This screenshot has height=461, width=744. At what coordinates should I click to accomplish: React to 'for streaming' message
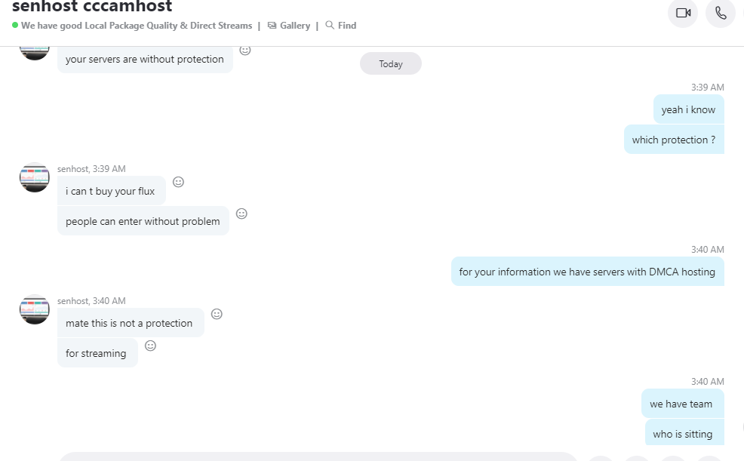point(150,346)
